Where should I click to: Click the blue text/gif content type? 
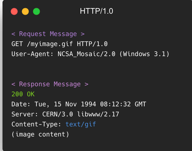tap(81, 124)
